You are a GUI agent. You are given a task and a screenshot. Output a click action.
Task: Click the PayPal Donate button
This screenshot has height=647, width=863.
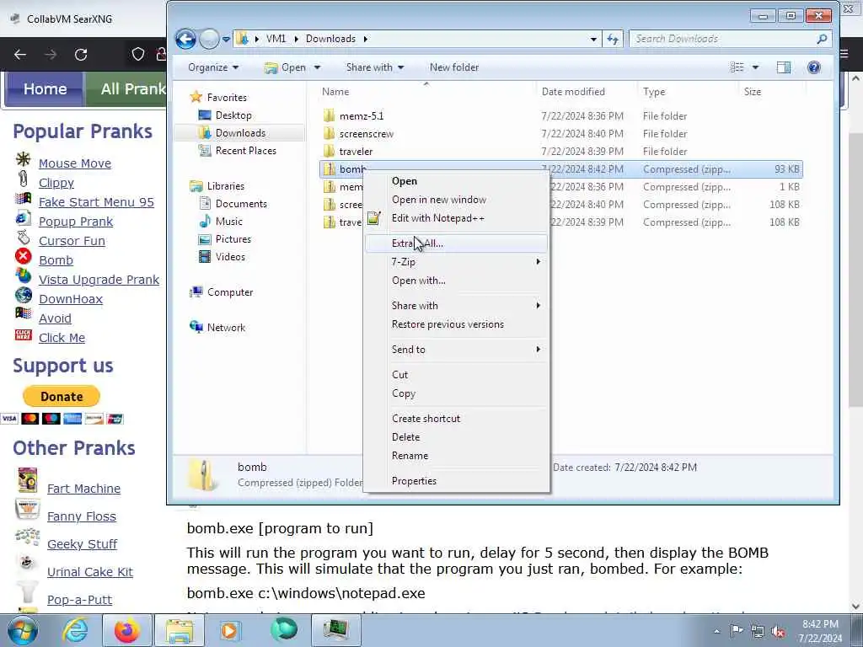coord(61,396)
